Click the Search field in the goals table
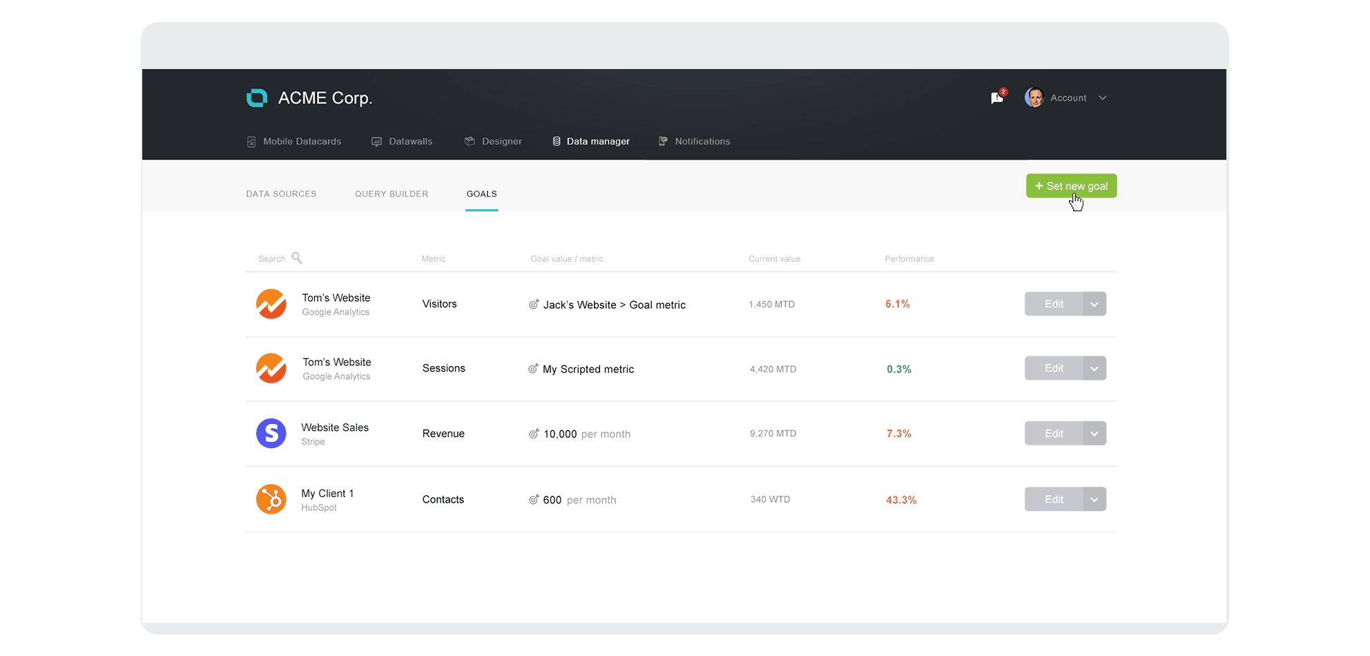Viewport: 1370px width, 656px height. (x=271, y=259)
